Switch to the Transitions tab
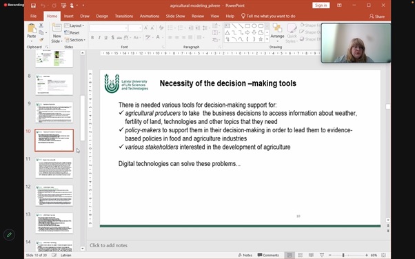Screen dimensions: 415x259 (x=124, y=16)
